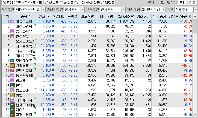This screenshot has width=198, height=118.
Task: Sort by 거래대금 column header
Action: pos(143,16)
